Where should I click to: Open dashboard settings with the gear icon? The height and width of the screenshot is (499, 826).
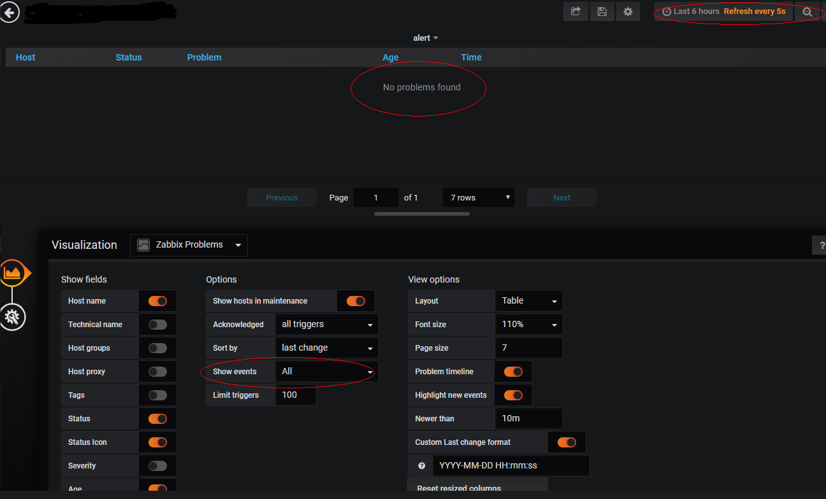[628, 11]
